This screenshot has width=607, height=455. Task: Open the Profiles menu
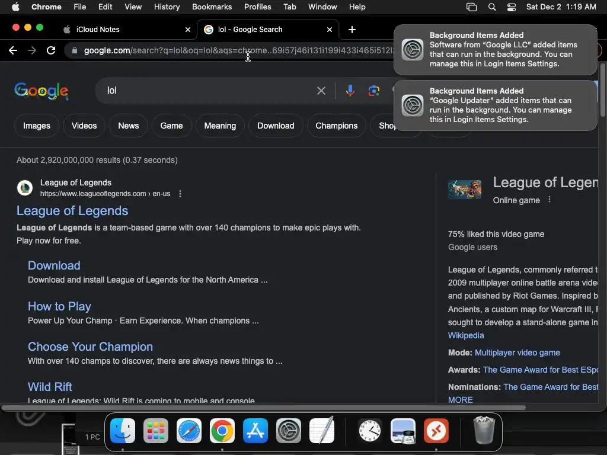point(257,7)
